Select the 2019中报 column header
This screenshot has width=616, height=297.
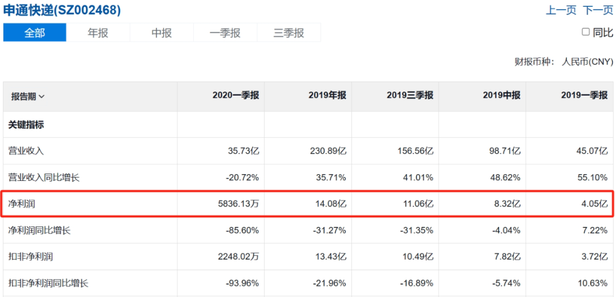coord(501,96)
